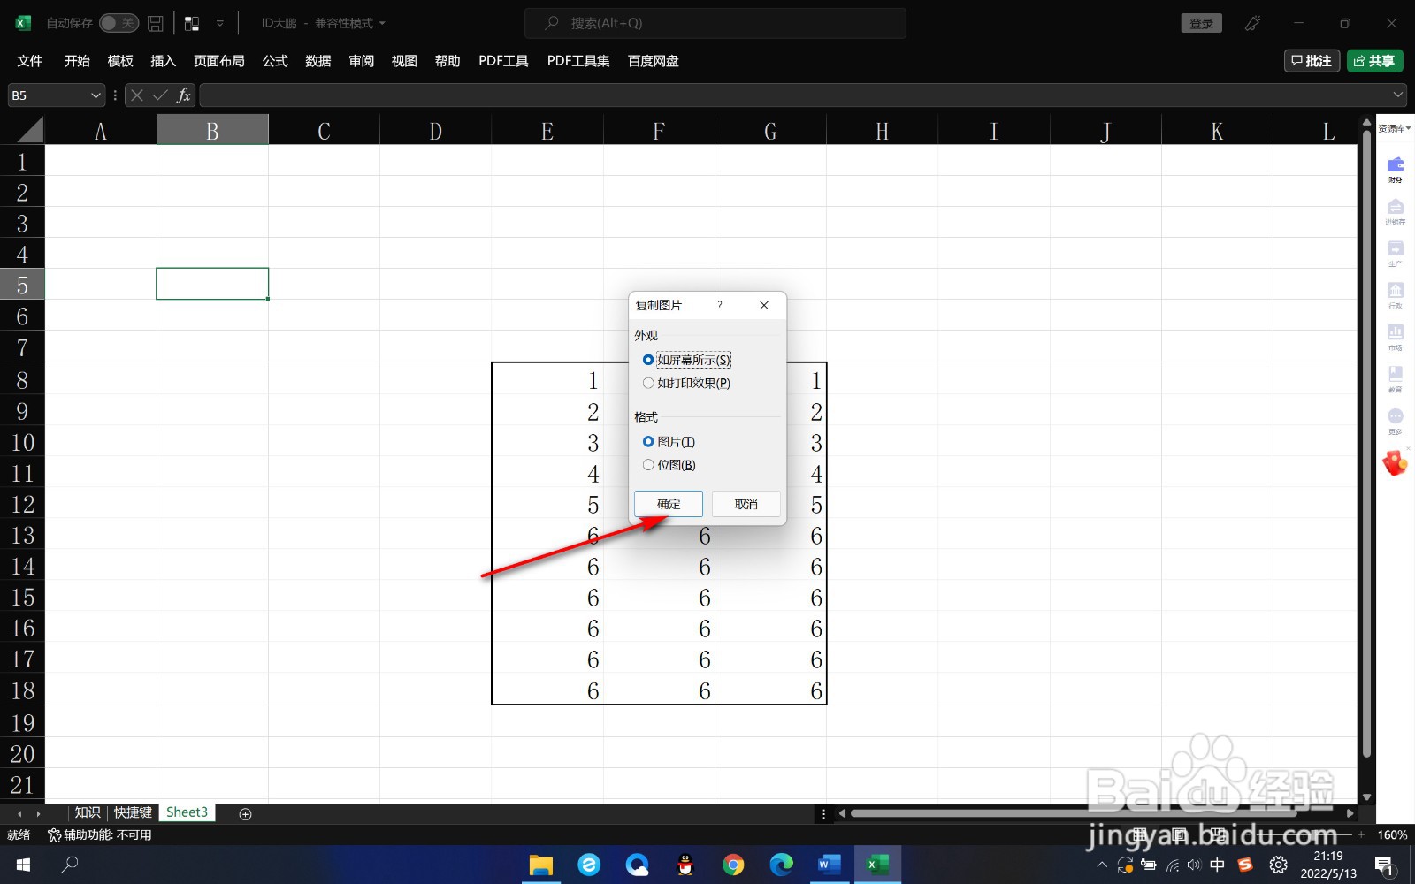Switch to the 知识 sheet tab
The width and height of the screenshot is (1415, 884).
[x=88, y=812]
